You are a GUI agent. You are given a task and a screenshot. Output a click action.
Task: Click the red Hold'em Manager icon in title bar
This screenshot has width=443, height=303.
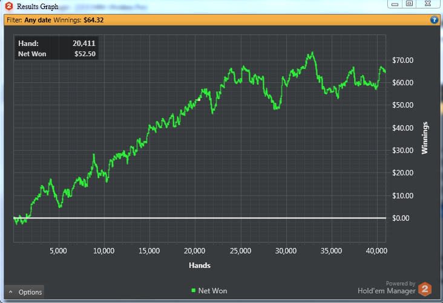(x=9, y=6)
